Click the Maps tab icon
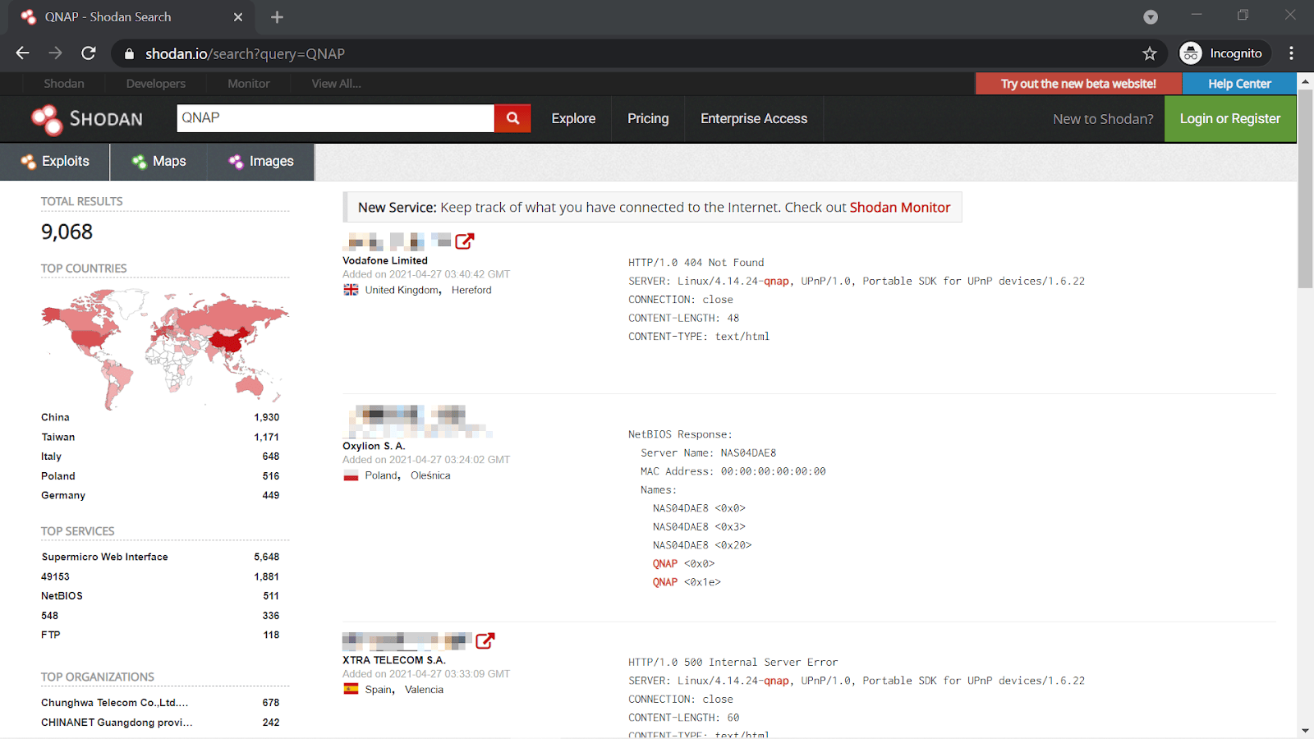Screen dimensions: 1314x739 tap(140, 162)
